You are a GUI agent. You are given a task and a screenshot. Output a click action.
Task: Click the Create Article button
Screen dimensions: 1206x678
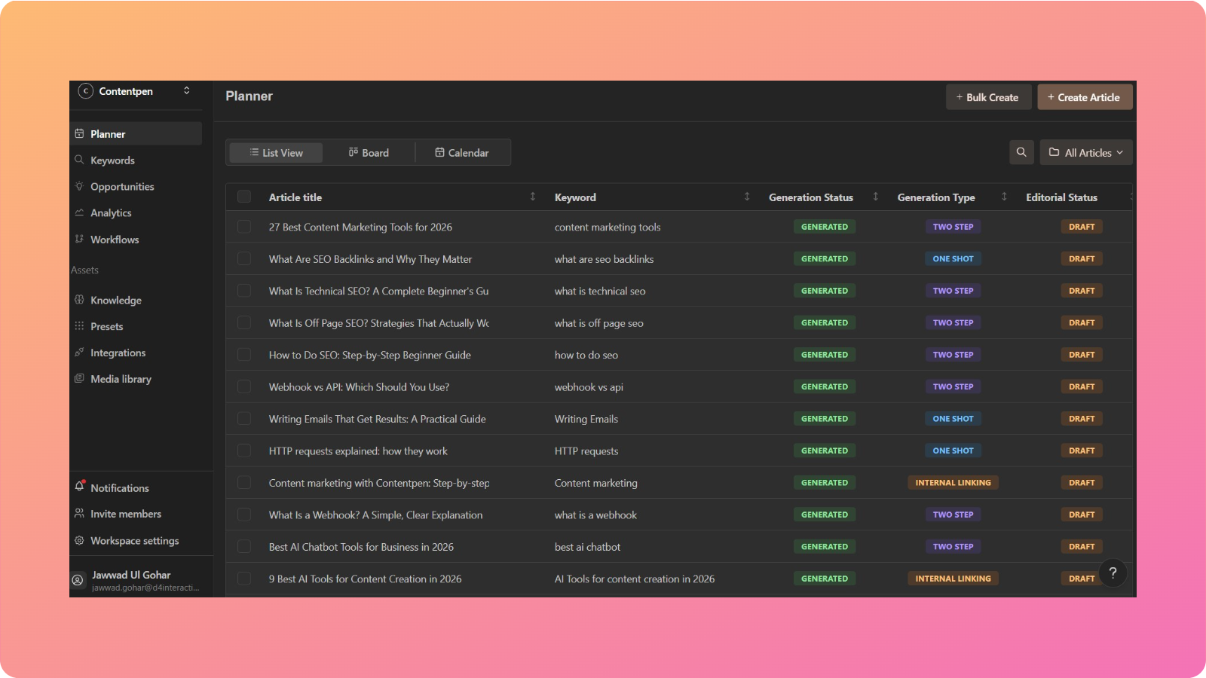[x=1084, y=97]
